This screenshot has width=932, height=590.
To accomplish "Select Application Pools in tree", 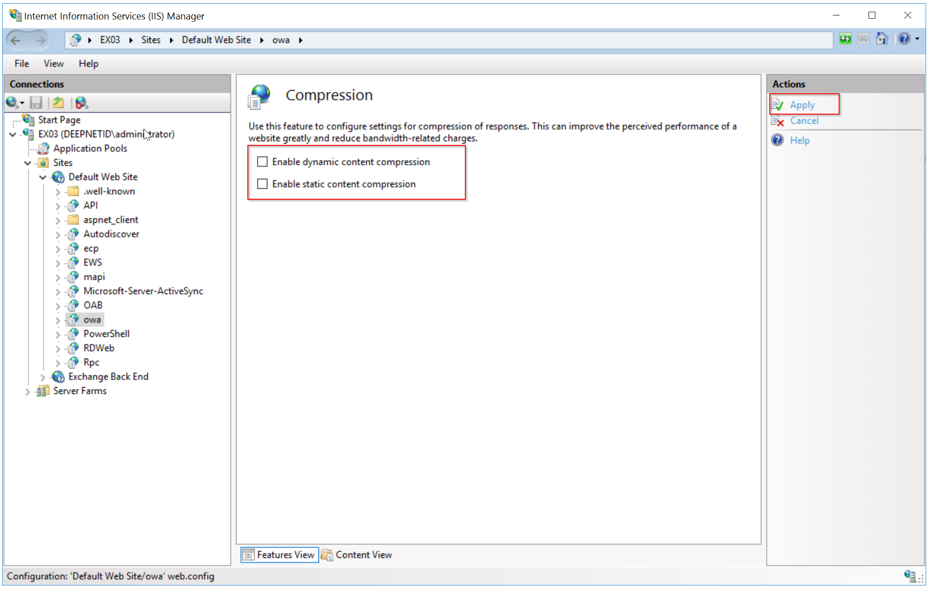I will coord(90,149).
